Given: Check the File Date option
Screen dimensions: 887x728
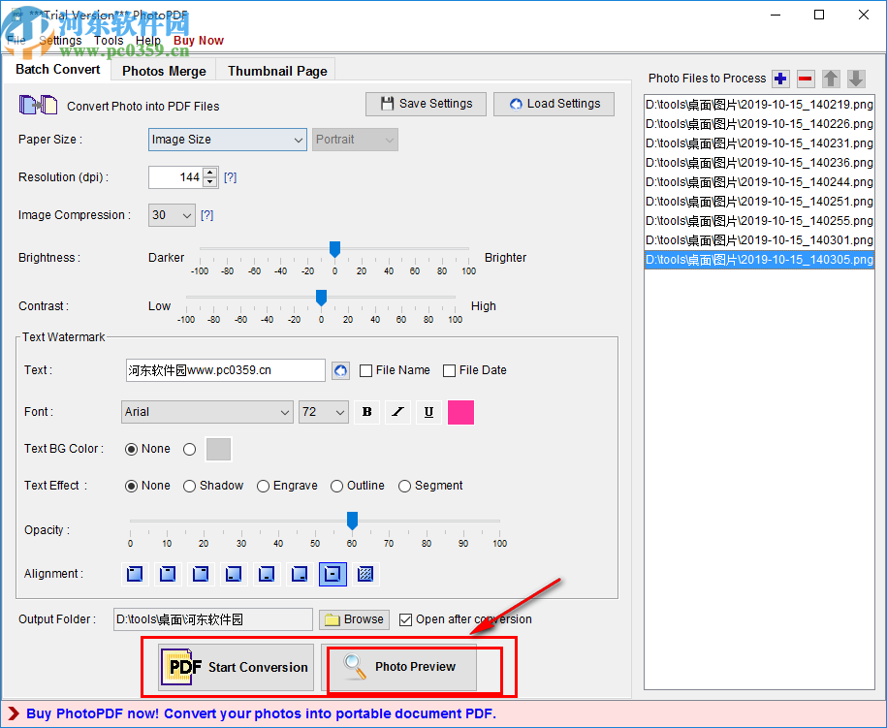Looking at the screenshot, I should pyautogui.click(x=449, y=370).
